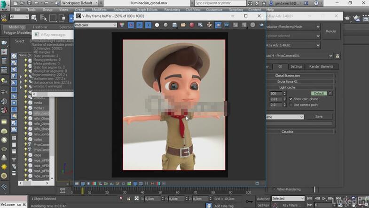The width and height of the screenshot is (369, 208).
Task: Click the 3ds Max application logo
Action: (4, 5)
